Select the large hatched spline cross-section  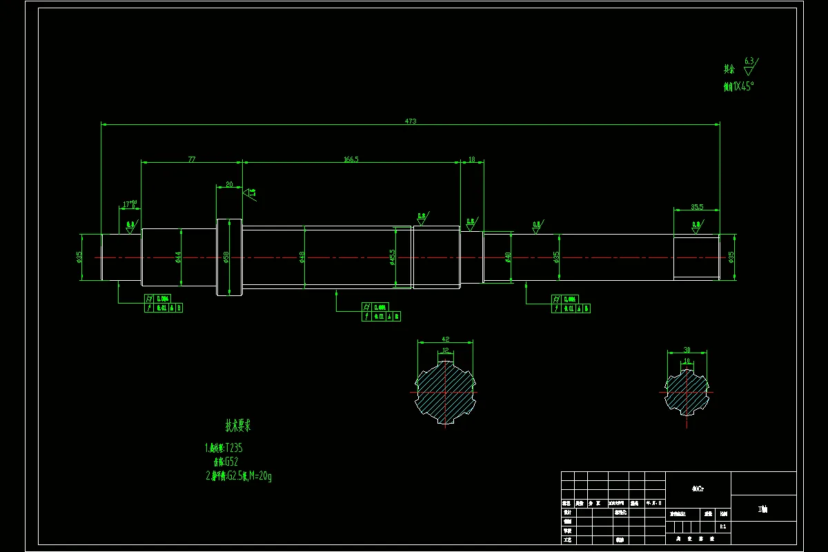[446, 392]
